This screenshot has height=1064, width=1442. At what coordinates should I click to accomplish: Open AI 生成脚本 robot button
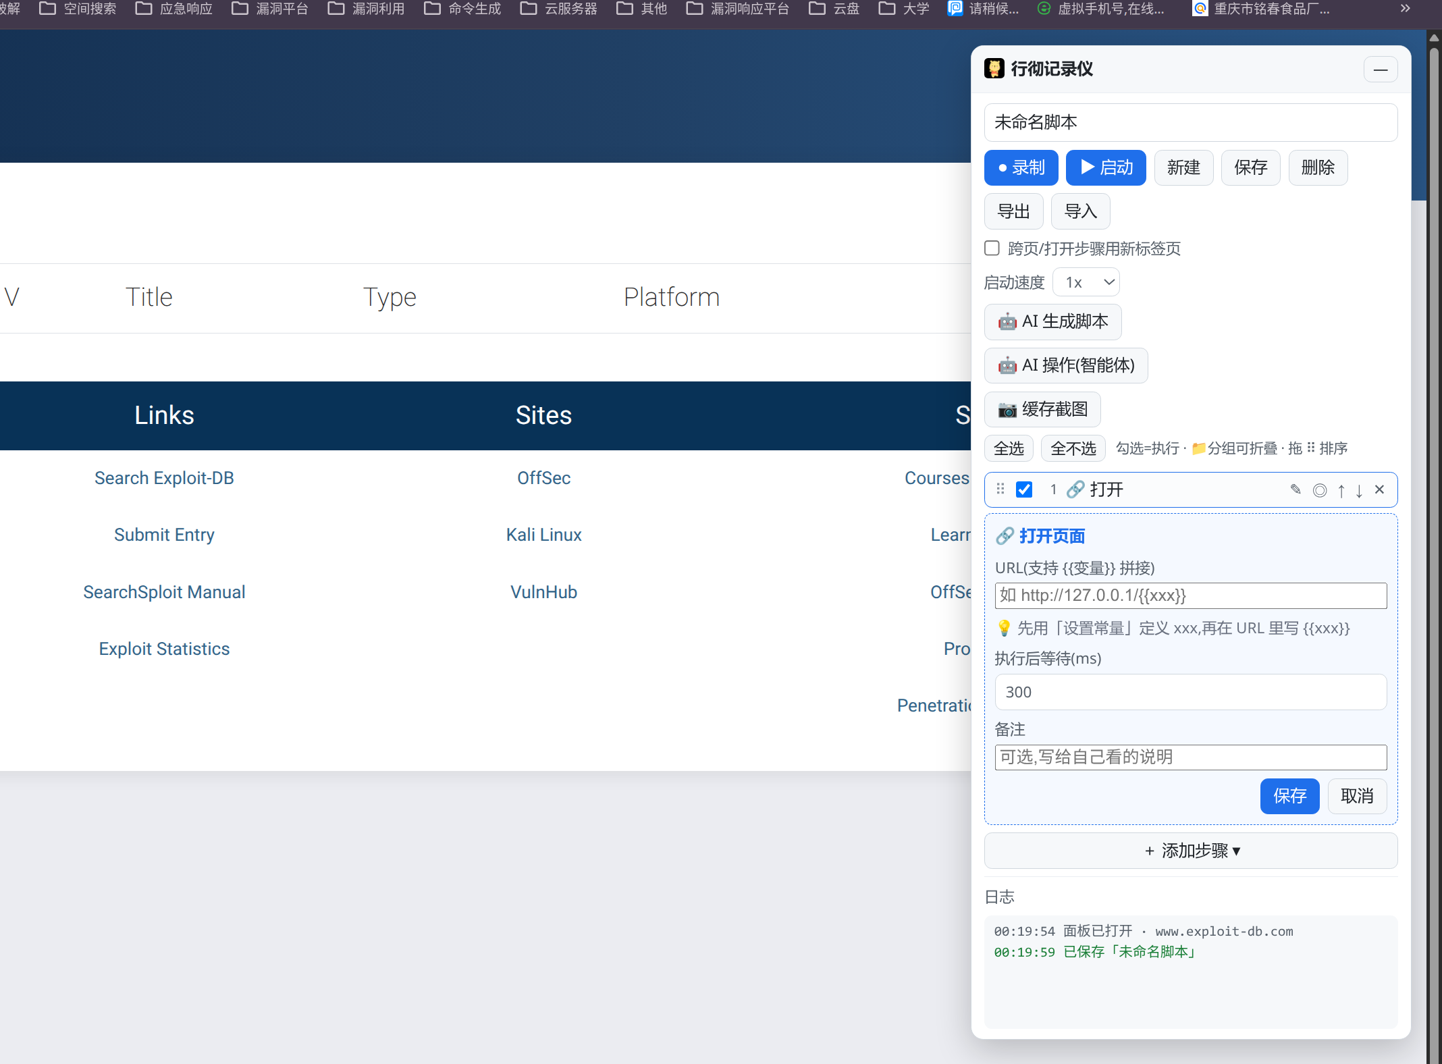tap(1052, 321)
